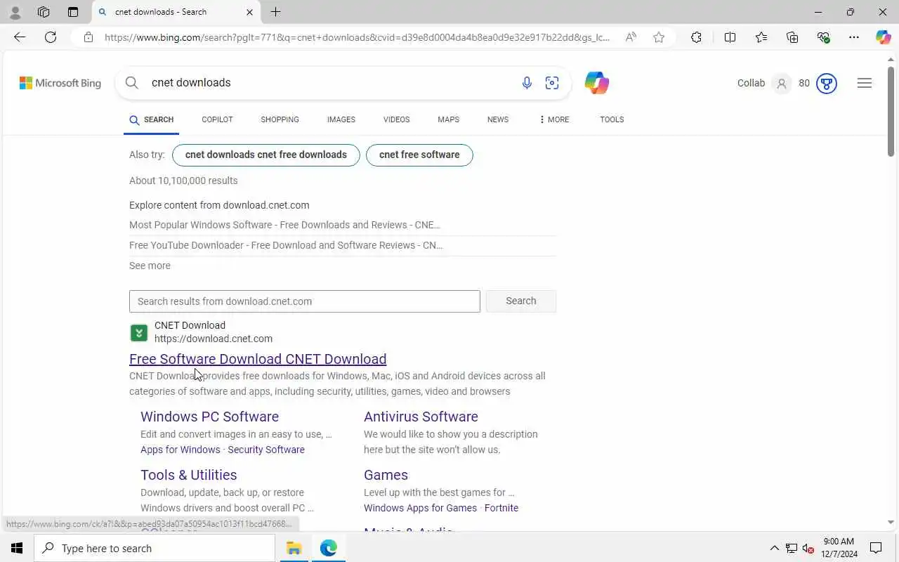
Task: Click the https://download.cnet.com URL text
Action: [214, 339]
